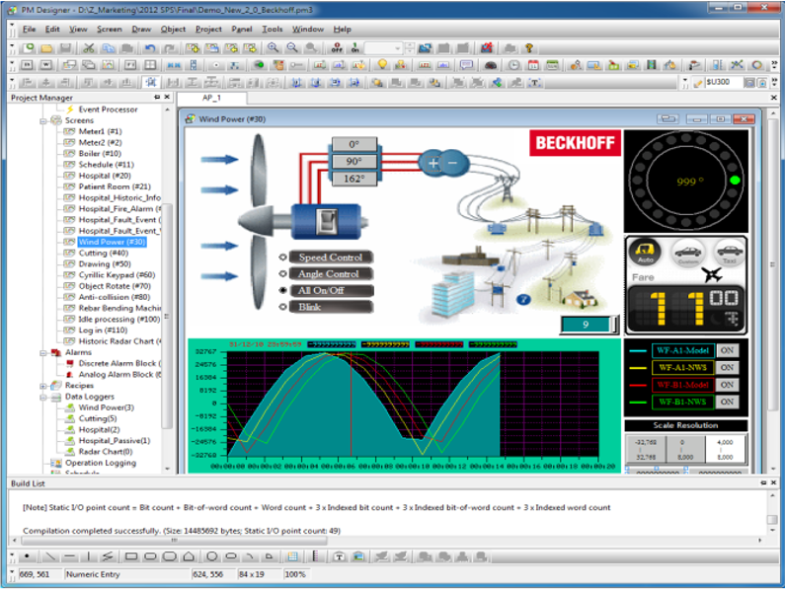The height and width of the screenshot is (589, 785).
Task: Click the Scale Resolution label button
Action: tap(685, 425)
